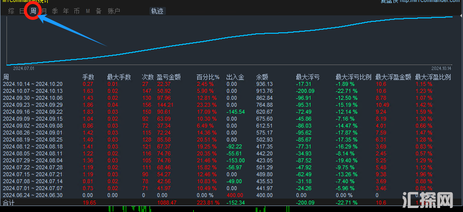Viewport: 463px width, 212px height.
Task: Click the 轨迹 track button
Action: coord(157,11)
